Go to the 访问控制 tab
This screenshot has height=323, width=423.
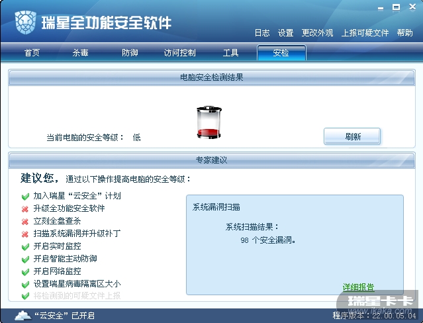[x=179, y=52]
